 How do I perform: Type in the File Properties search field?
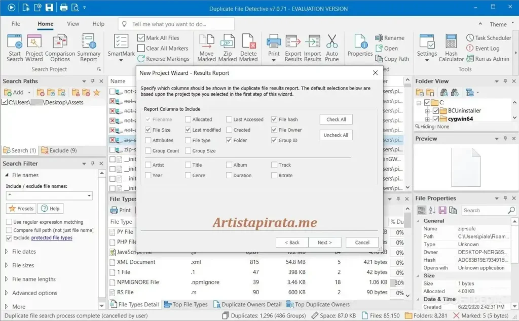[x=486, y=210]
